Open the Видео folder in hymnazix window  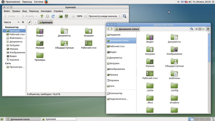40,32
